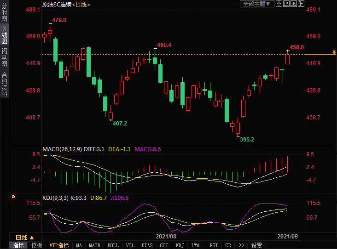Click the >> more indicators arrow
337x249 pixels.
point(241,245)
